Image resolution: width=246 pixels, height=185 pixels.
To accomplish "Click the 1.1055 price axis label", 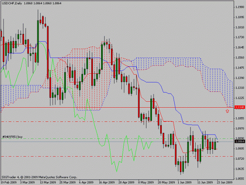I will (240, 118).
